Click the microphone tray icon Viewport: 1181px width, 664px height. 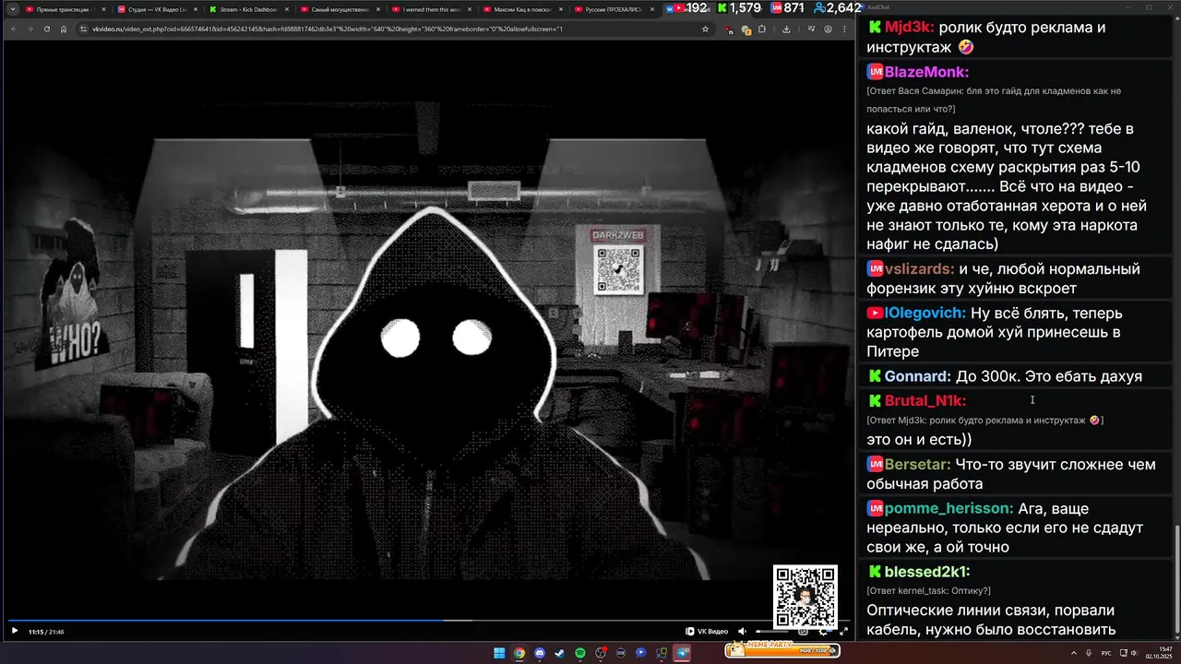tap(1089, 653)
